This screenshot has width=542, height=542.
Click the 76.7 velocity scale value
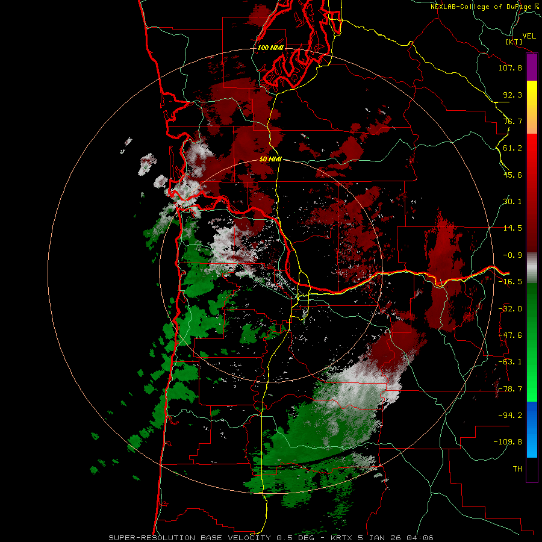click(x=512, y=121)
